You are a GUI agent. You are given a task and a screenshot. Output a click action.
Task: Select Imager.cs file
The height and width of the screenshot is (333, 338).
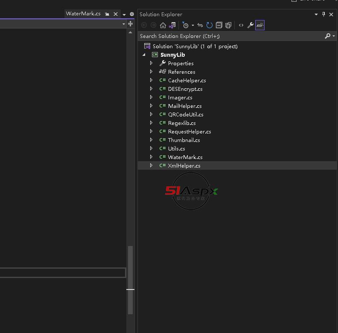click(x=180, y=98)
